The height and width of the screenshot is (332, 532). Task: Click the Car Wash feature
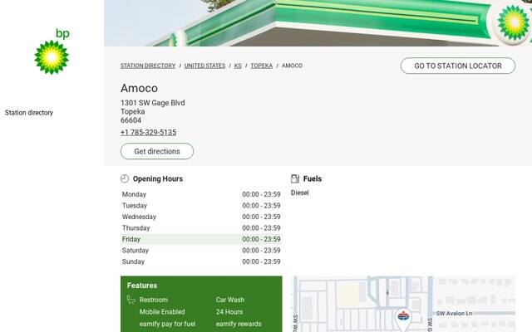click(x=230, y=300)
